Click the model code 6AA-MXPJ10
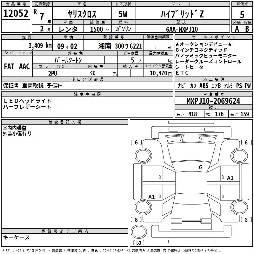The height and width of the screenshot is (254, 254). (182, 29)
